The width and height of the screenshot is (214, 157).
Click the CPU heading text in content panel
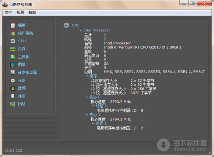pyautogui.click(x=76, y=25)
